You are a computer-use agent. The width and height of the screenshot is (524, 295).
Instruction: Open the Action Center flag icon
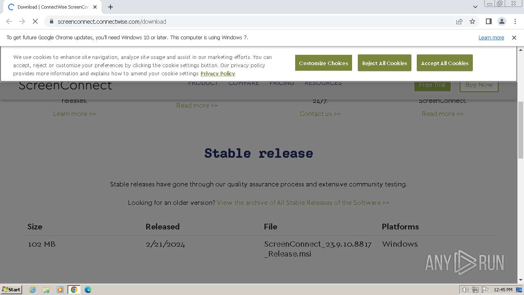(x=485, y=290)
